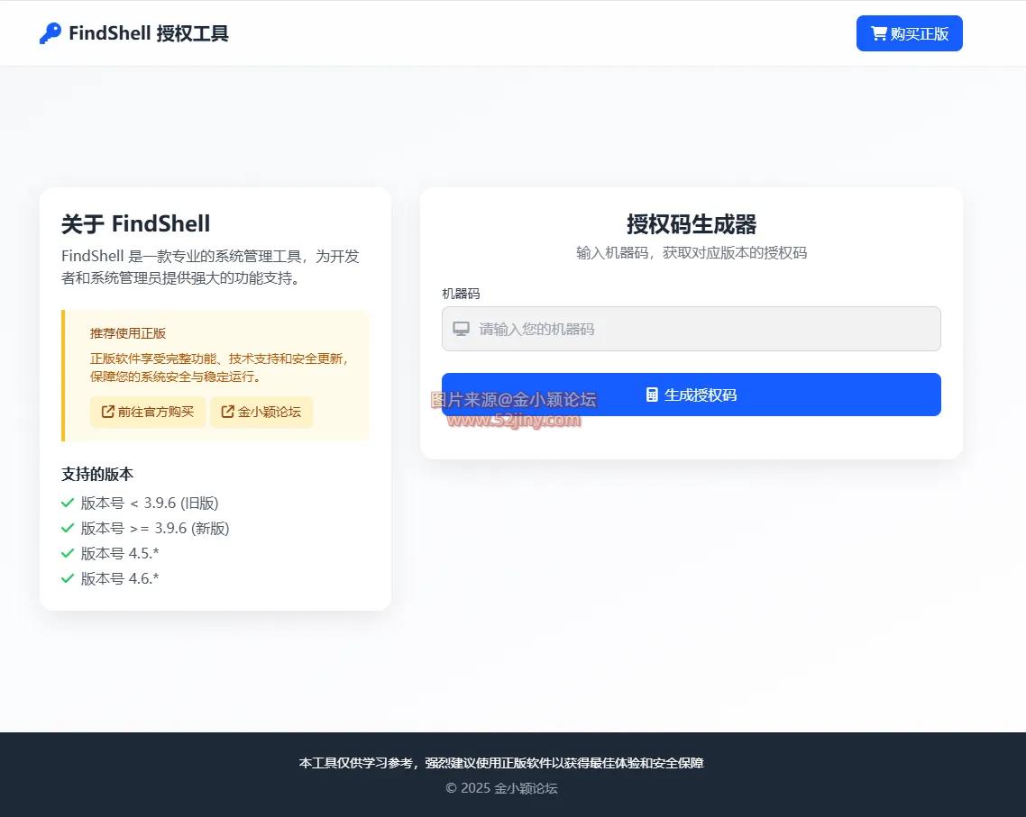Click external-link icon beside 前往官方购买
Viewport: 1026px width, 817px height.
tap(108, 412)
